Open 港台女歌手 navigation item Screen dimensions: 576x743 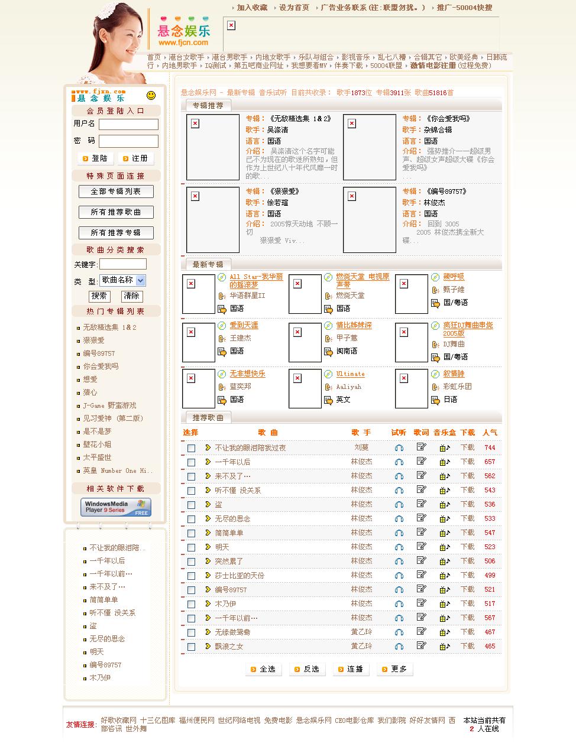[186, 57]
